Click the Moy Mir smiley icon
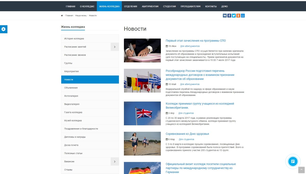306x174 pixels. [x=243, y=16]
